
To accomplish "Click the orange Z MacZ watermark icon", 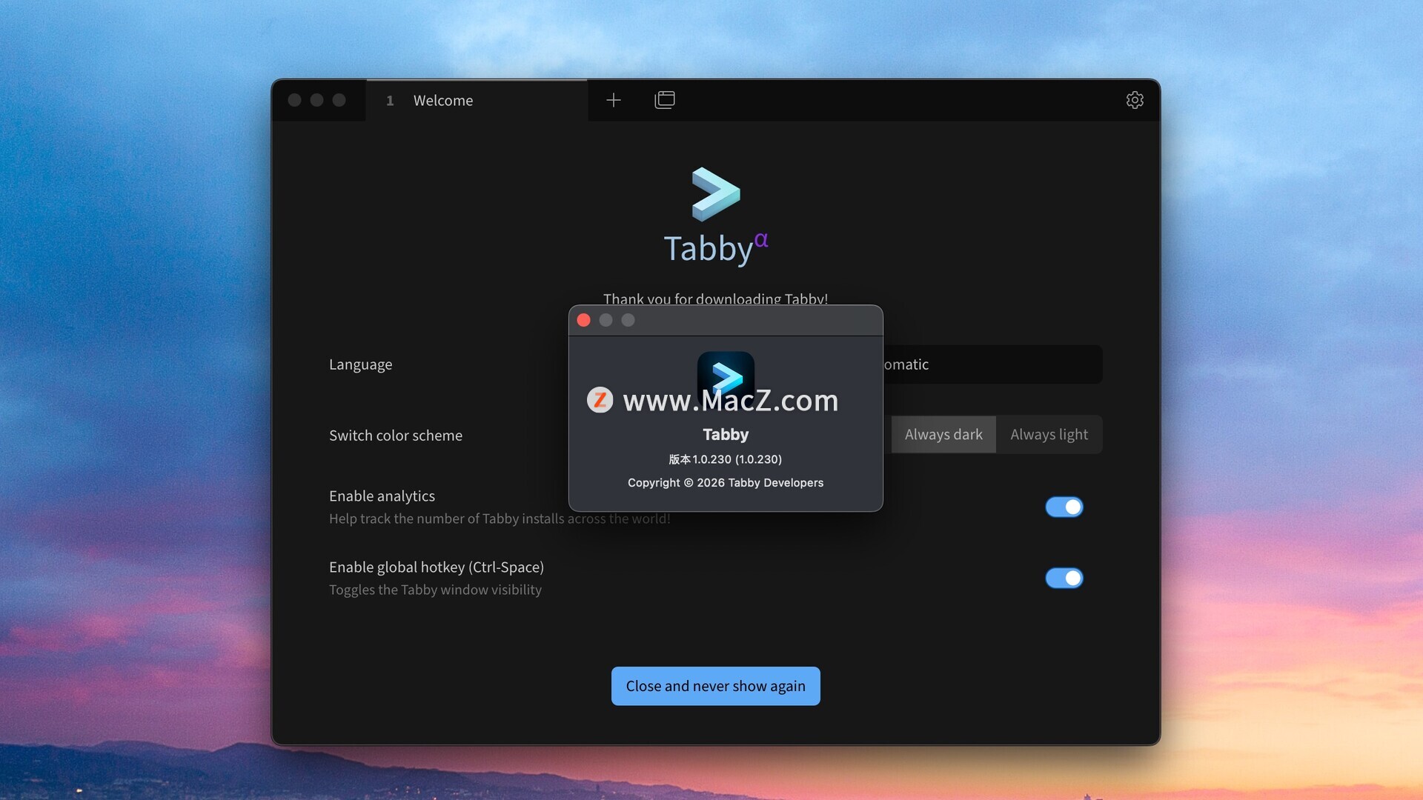I will pos(600,400).
